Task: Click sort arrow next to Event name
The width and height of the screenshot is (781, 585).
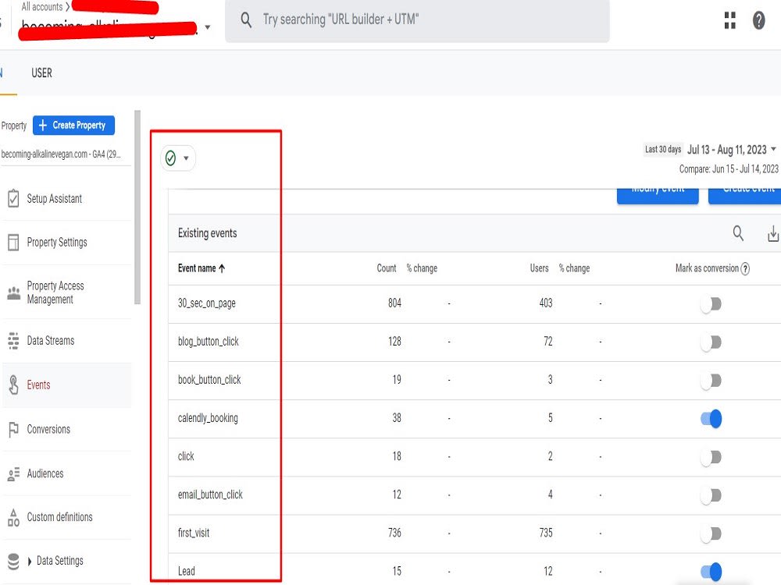Action: tap(222, 268)
